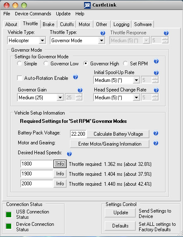
Task: Switch to the Cutoffs tab
Action: 67,24
